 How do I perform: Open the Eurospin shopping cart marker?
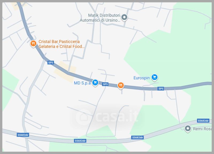154,77
